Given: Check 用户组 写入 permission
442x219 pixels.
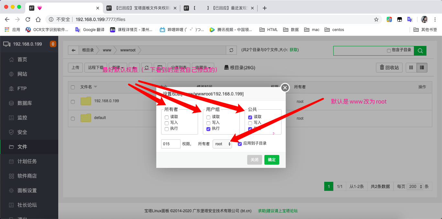Looking at the screenshot, I should coord(208,123).
